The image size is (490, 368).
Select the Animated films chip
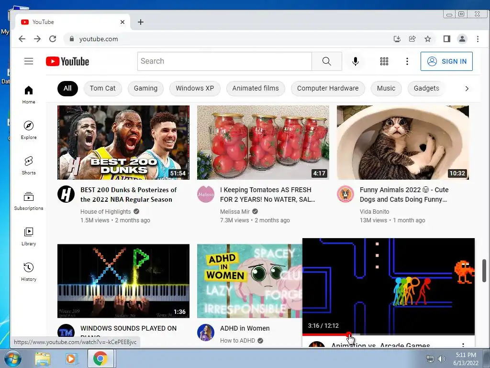pyautogui.click(x=256, y=88)
